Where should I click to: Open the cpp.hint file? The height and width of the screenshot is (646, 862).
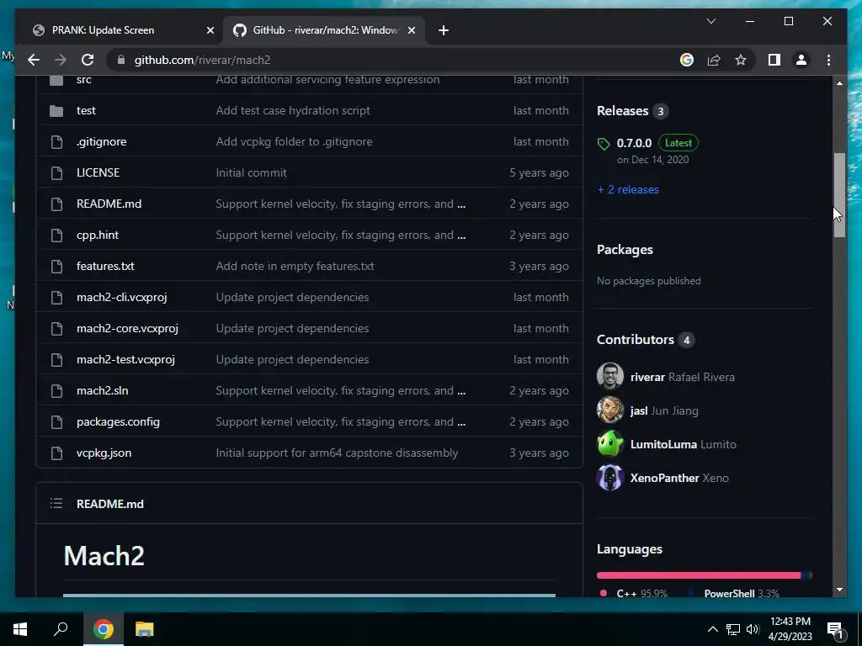(98, 236)
